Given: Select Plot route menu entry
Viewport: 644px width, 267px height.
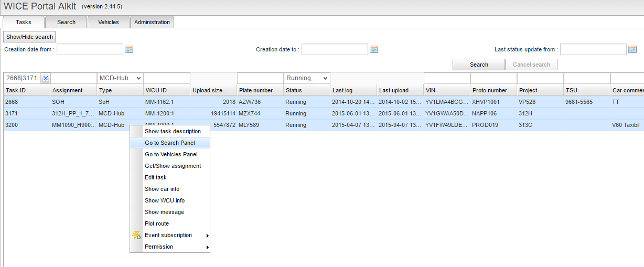Looking at the screenshot, I should (157, 224).
